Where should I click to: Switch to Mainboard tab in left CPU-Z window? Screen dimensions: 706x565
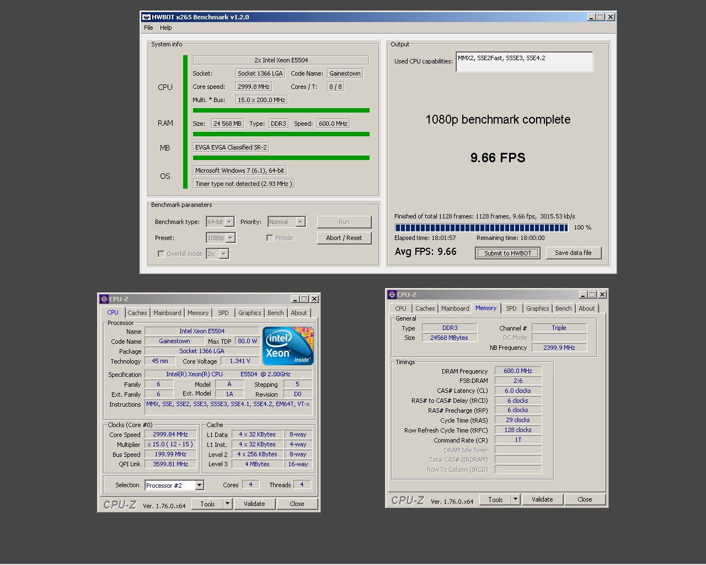(167, 313)
